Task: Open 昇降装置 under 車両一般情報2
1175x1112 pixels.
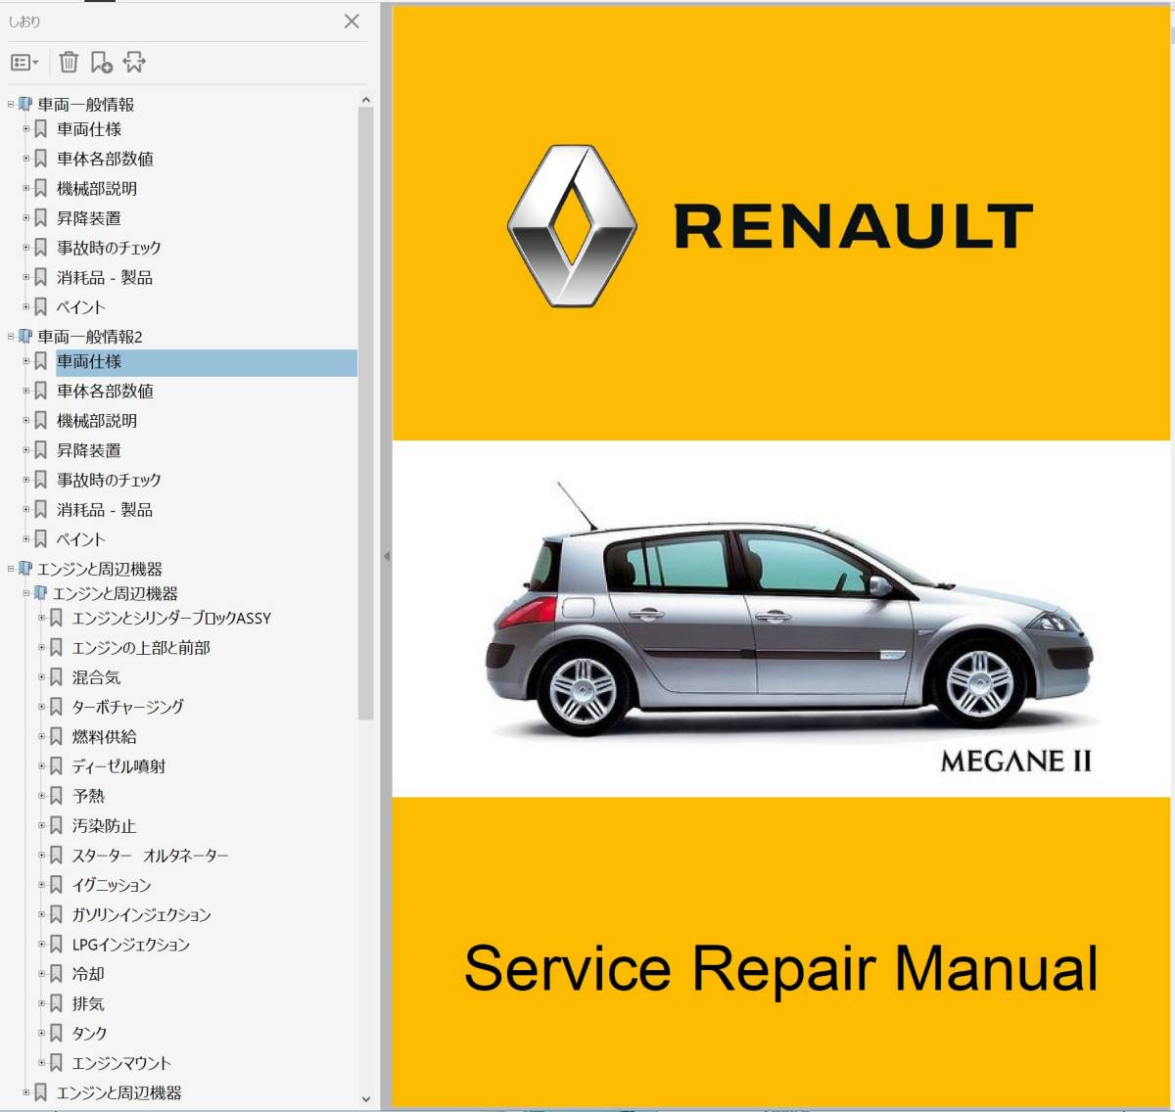Action: 89,450
